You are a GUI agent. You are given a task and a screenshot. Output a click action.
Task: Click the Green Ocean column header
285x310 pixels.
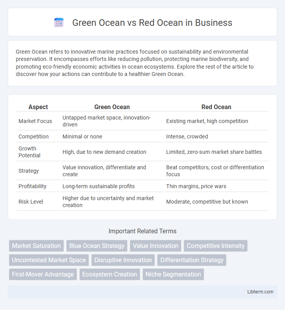click(112, 107)
